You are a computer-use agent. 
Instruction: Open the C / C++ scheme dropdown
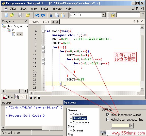coord(103,15)
